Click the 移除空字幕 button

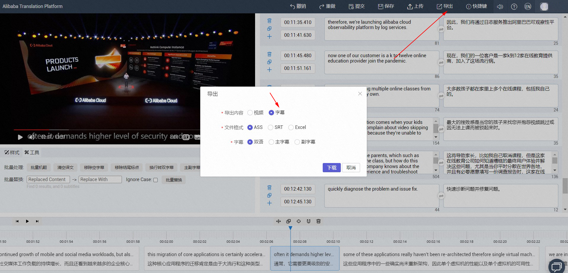(94, 167)
